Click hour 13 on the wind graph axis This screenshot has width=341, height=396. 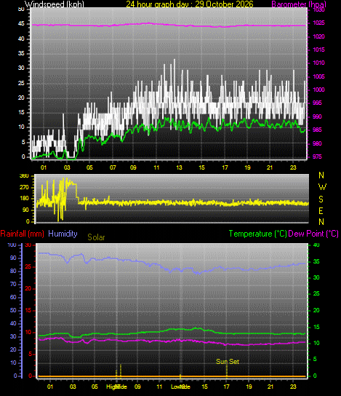179,167
